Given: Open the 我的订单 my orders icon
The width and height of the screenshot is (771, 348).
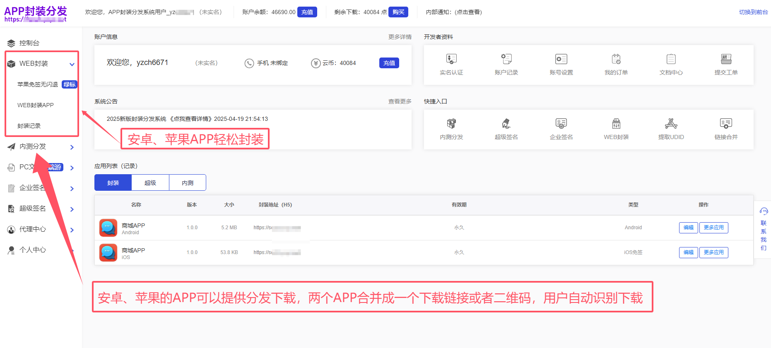Looking at the screenshot, I should pos(616,59).
